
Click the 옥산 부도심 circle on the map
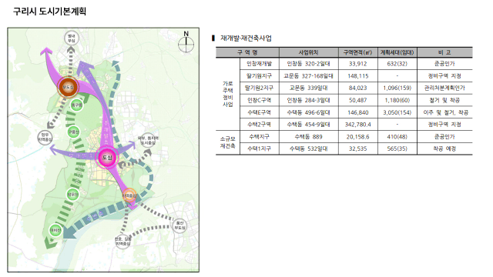(x=179, y=225)
